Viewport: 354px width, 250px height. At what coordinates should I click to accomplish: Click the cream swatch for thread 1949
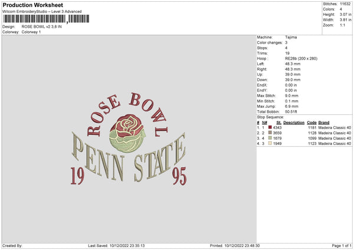coord(270,143)
